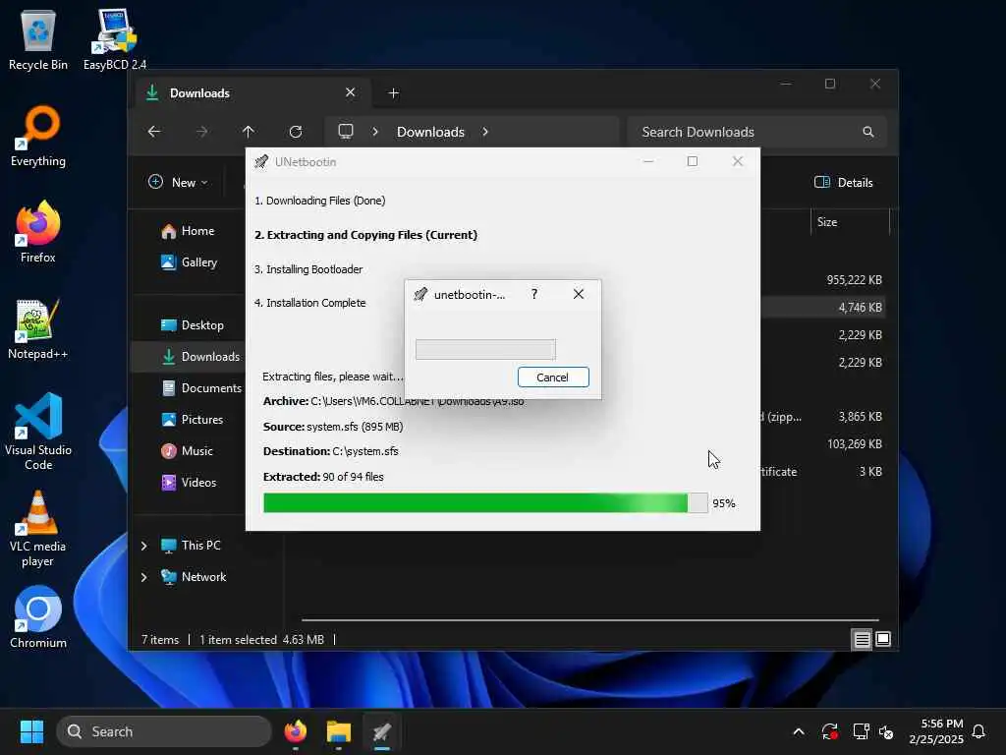This screenshot has height=755, width=1006.
Task: Go back in File Explorer
Action: tap(154, 132)
